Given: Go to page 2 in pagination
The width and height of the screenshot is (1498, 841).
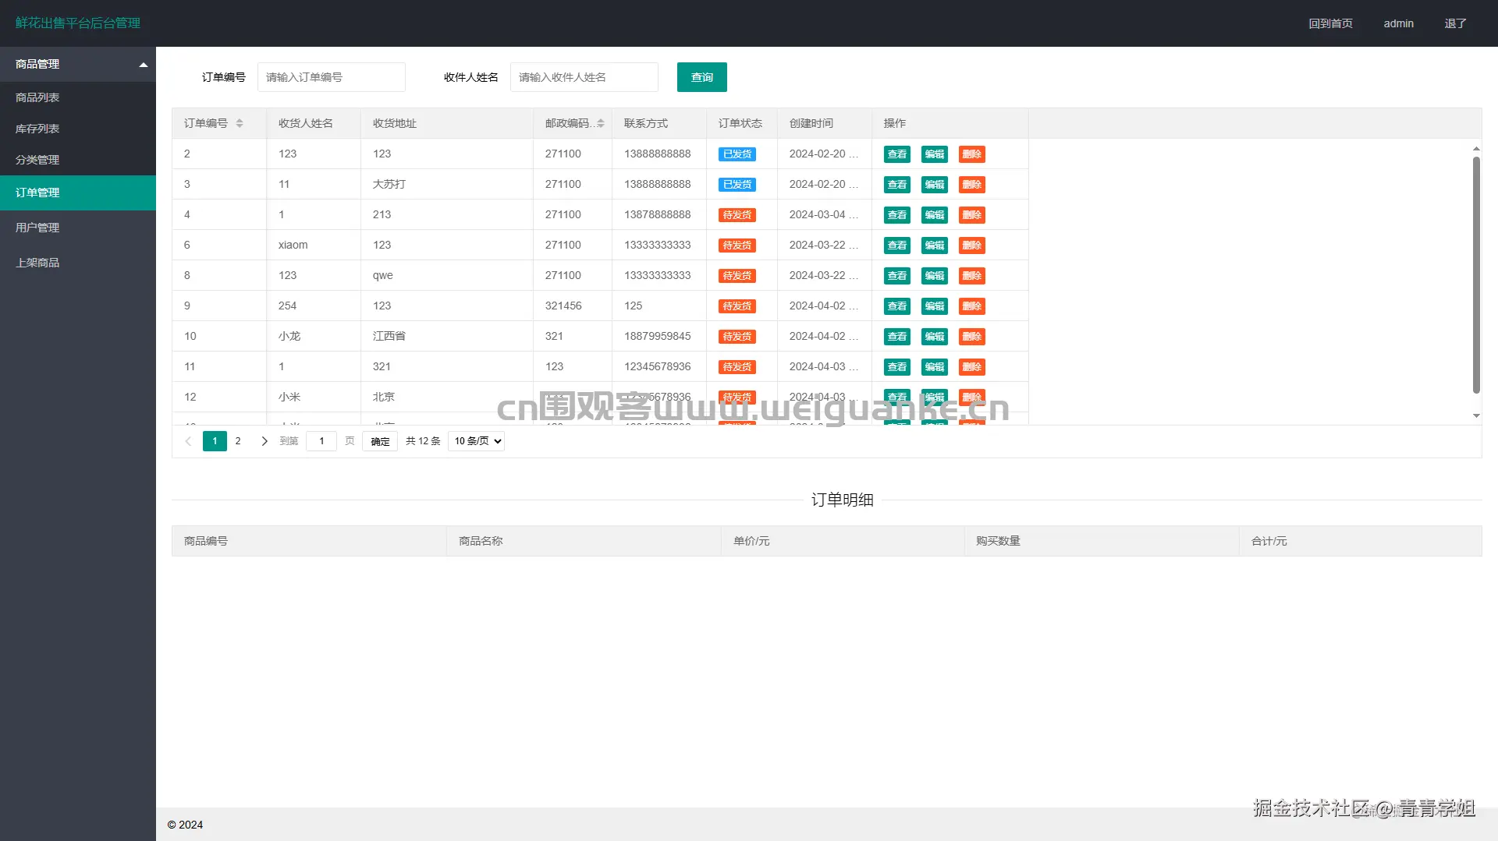Looking at the screenshot, I should (x=238, y=441).
